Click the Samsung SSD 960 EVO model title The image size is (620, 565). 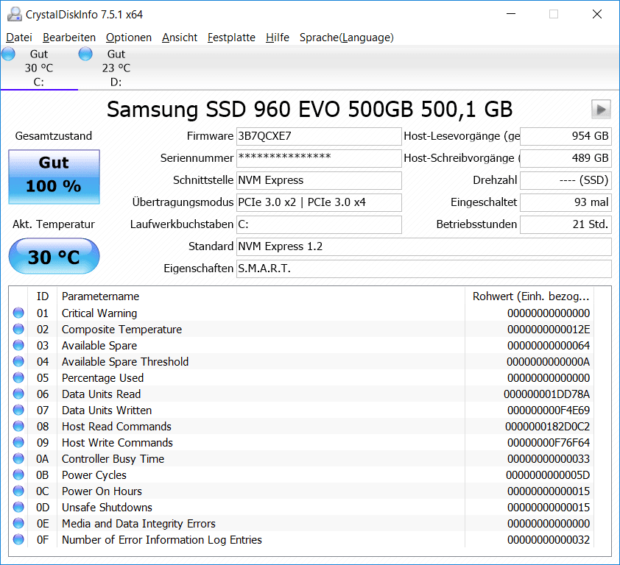pos(309,110)
